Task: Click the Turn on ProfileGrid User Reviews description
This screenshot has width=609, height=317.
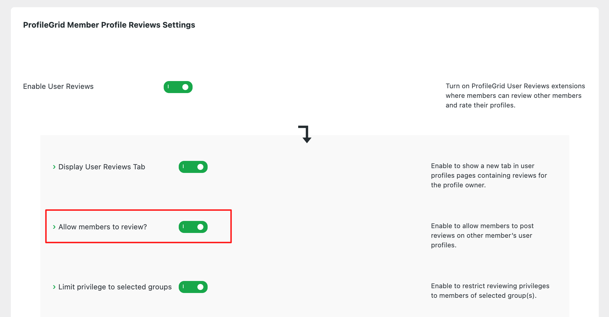Action: pyautogui.click(x=515, y=95)
